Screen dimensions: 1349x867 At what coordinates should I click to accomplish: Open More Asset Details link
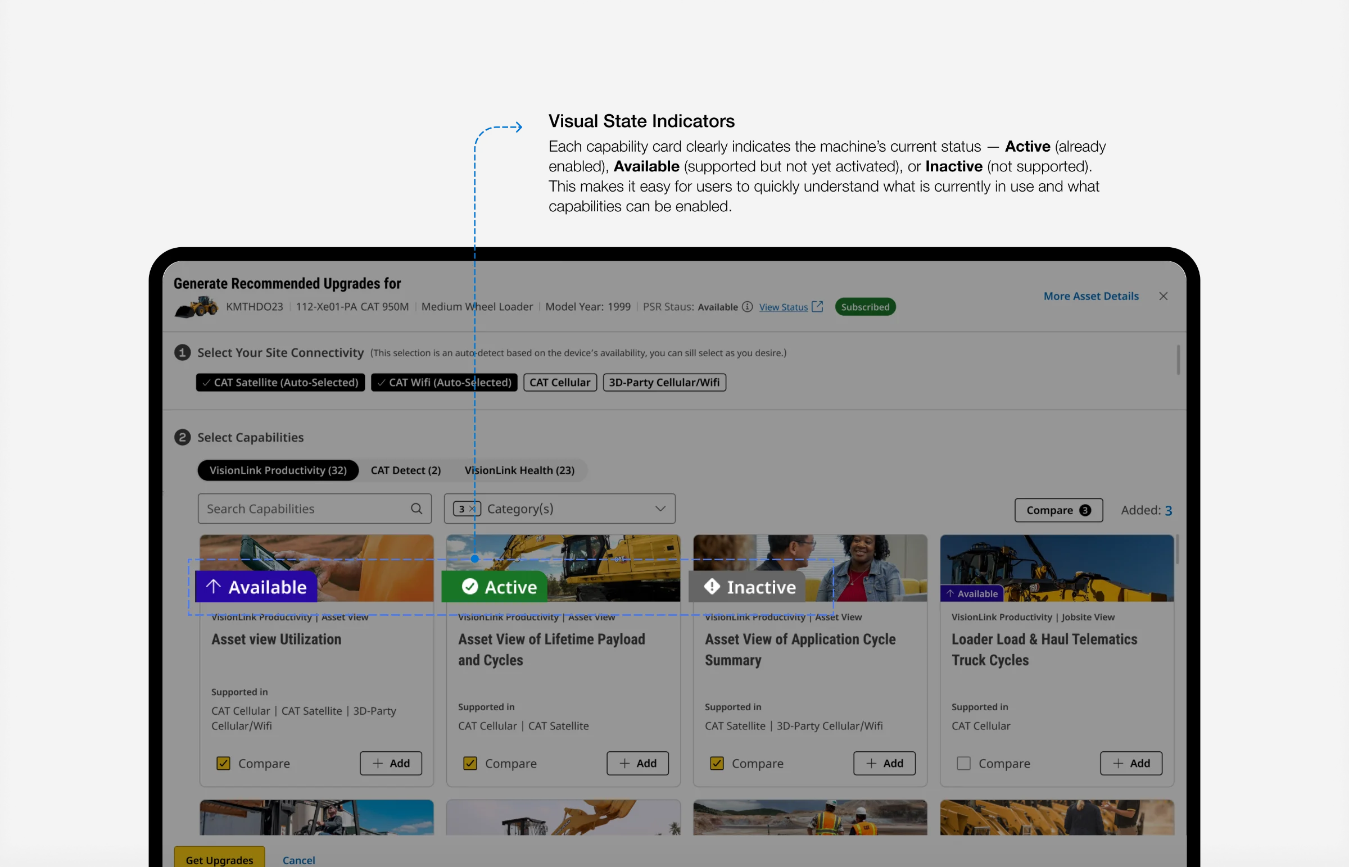pyautogui.click(x=1091, y=296)
